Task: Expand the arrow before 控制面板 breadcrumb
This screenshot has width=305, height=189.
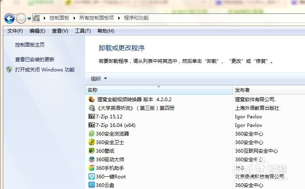Action: click(x=45, y=18)
